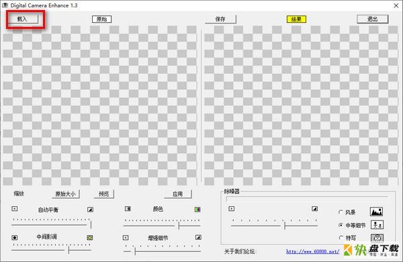
Task: Click the 除噪器 progress bar field
Action: click(307, 199)
